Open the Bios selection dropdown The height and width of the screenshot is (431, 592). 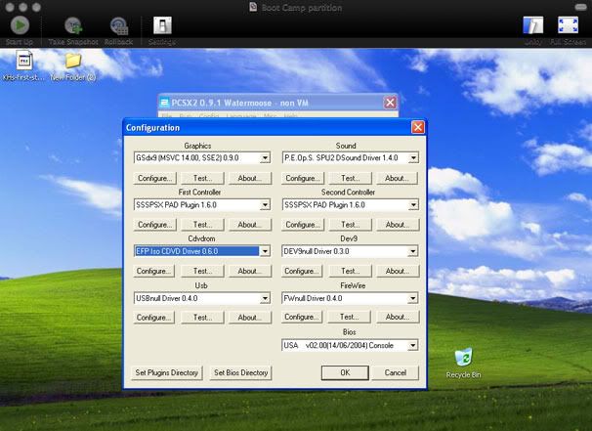(412, 345)
